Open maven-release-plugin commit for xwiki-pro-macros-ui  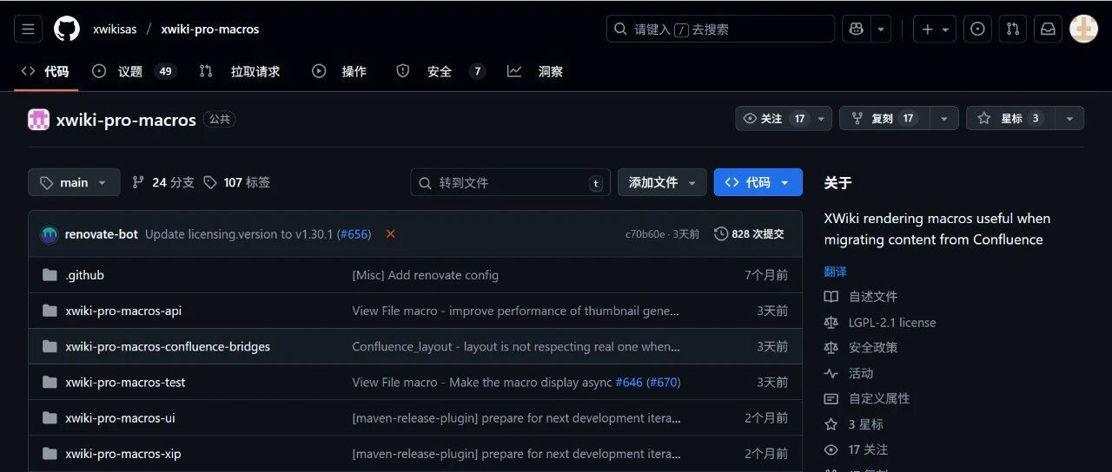516,417
